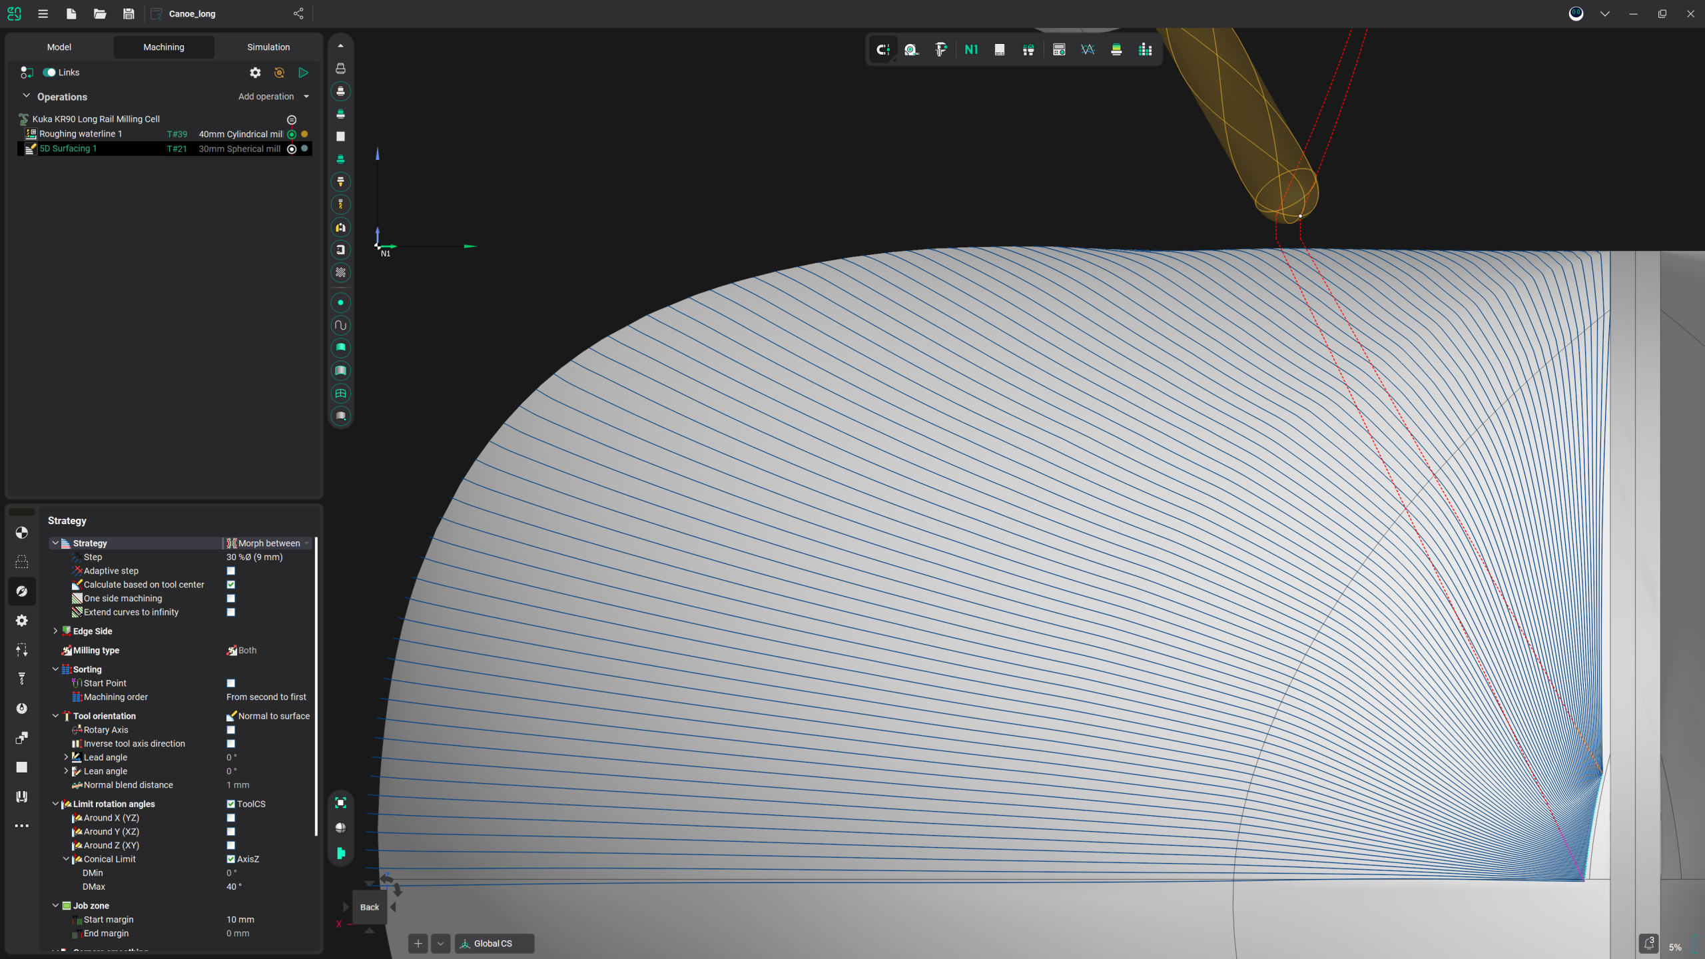The width and height of the screenshot is (1705, 959).
Task: Switch to the Simulation tab
Action: pos(268,47)
